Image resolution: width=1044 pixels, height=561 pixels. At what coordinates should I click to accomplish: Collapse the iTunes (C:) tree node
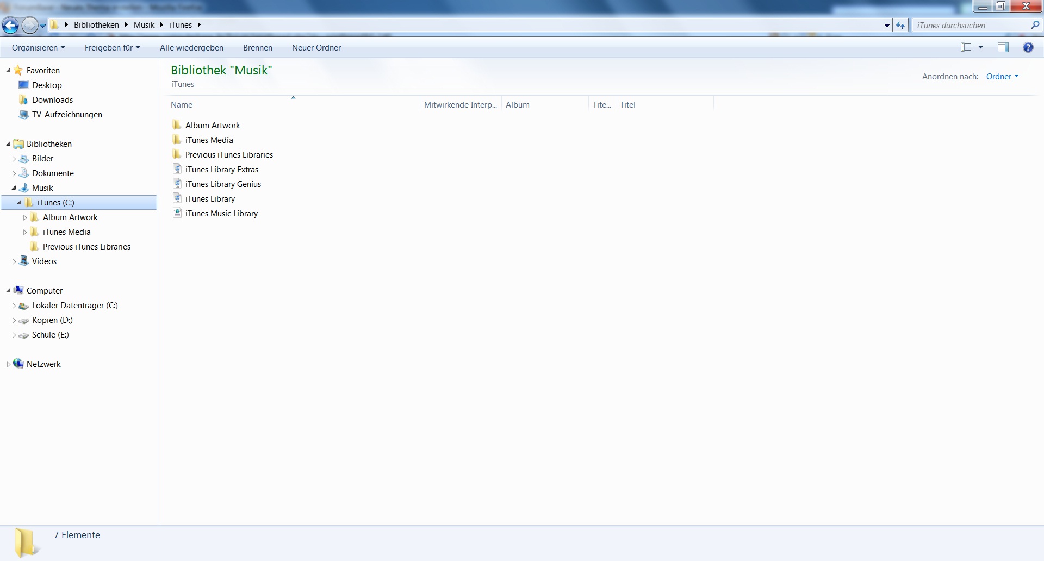click(19, 203)
